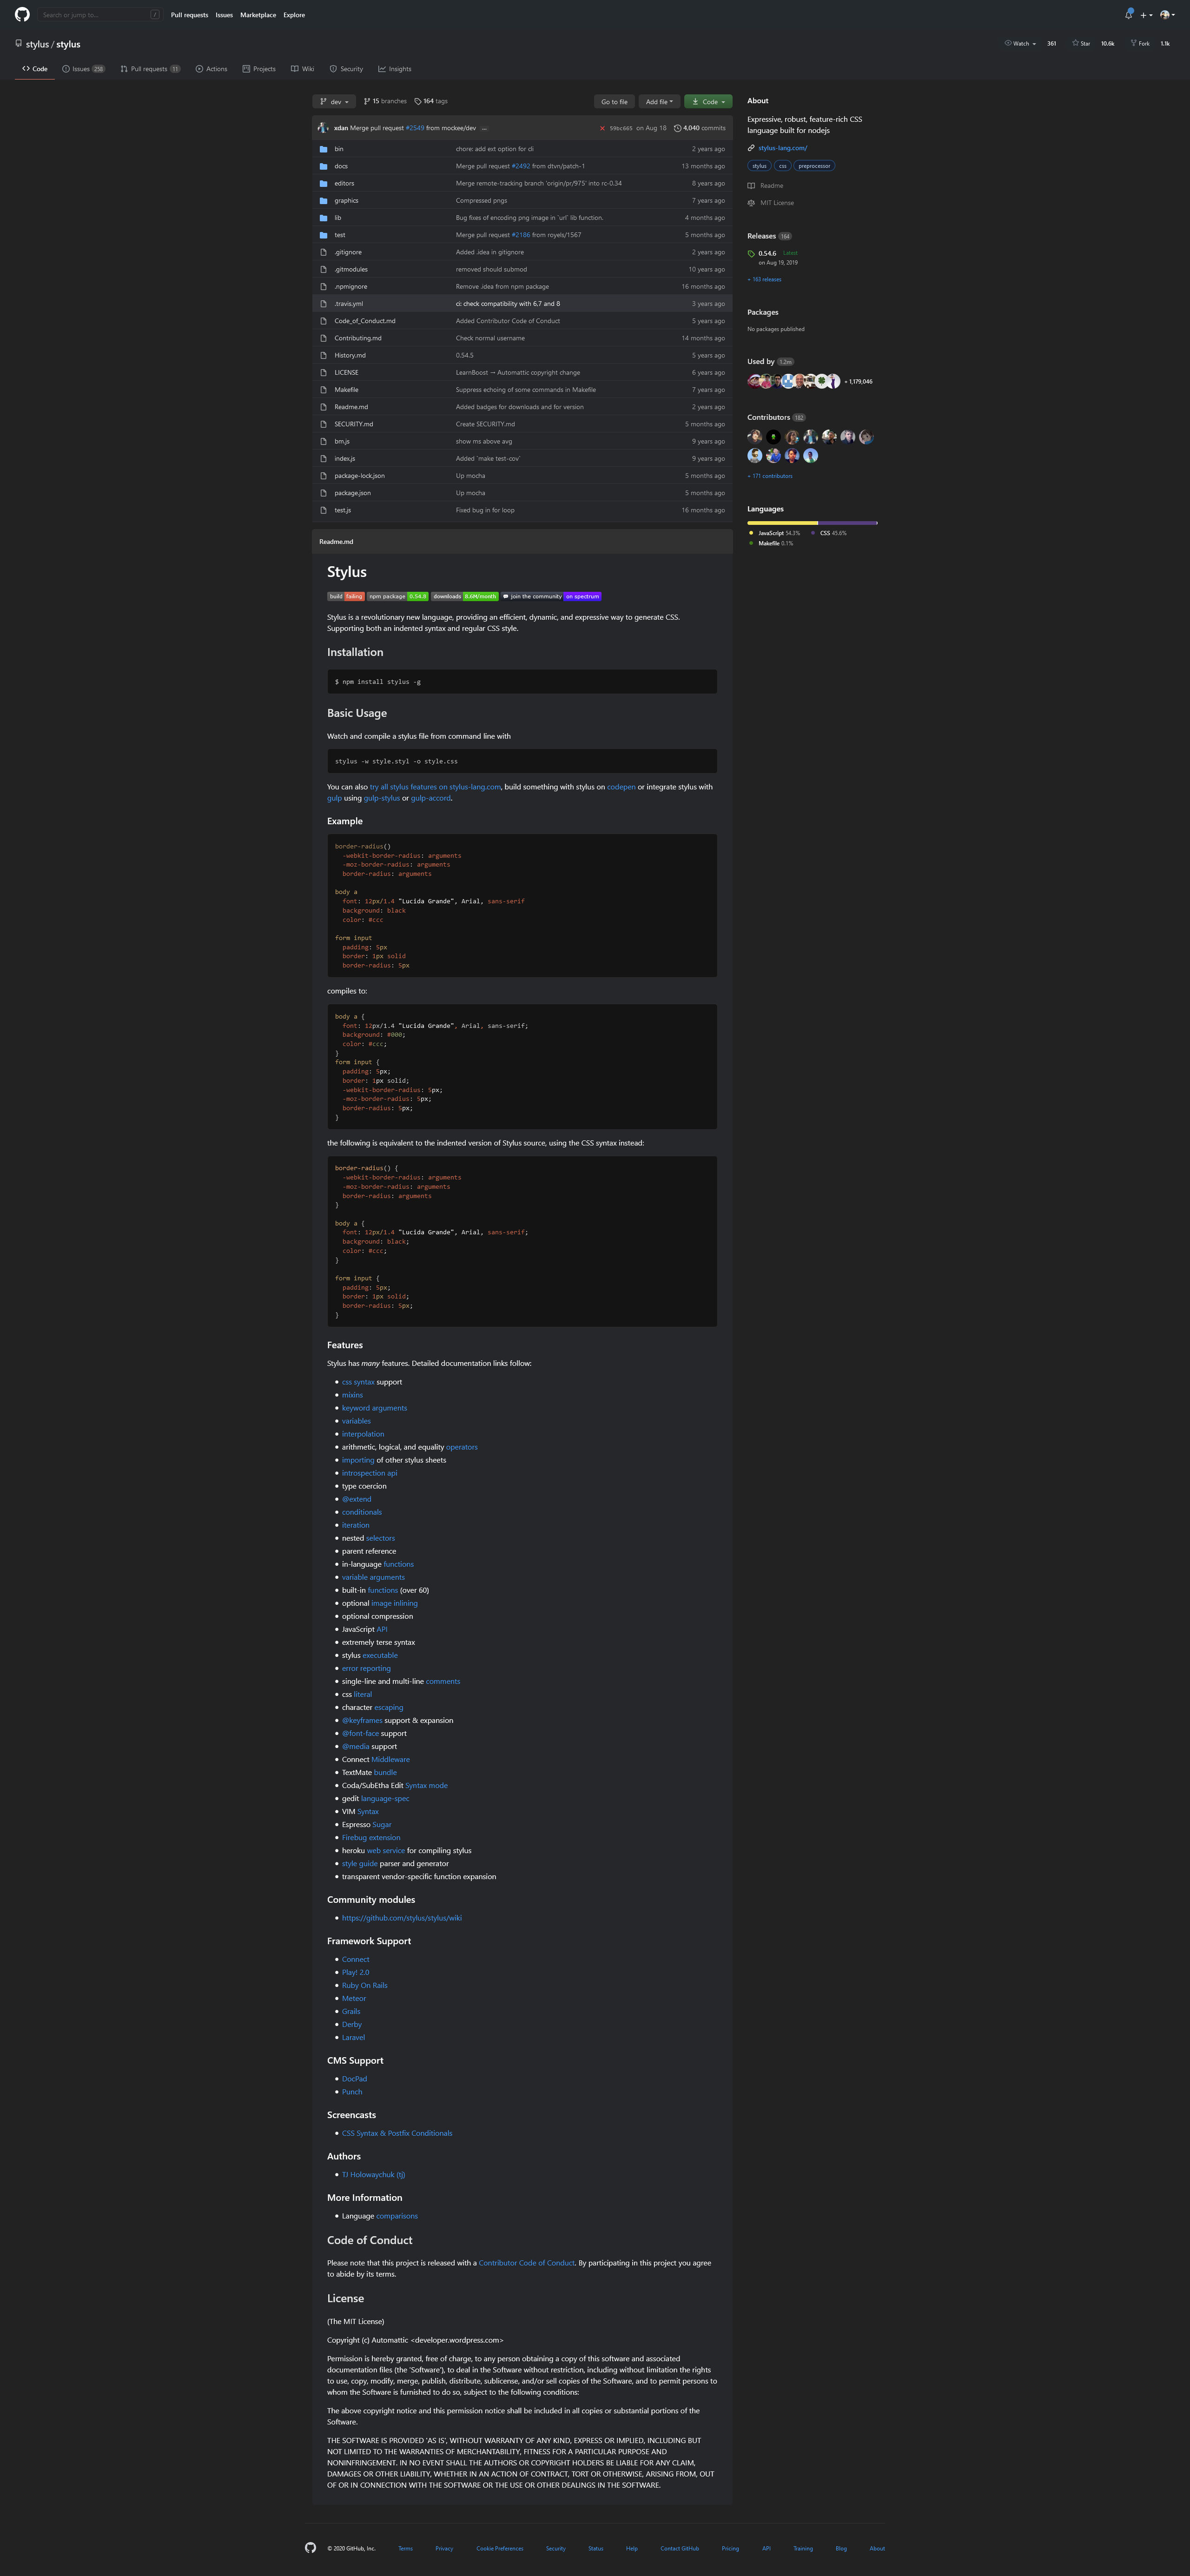Screen dimensions: 1190x2576
Task: Open the stylus-lang.com website link
Action: tap(782, 148)
